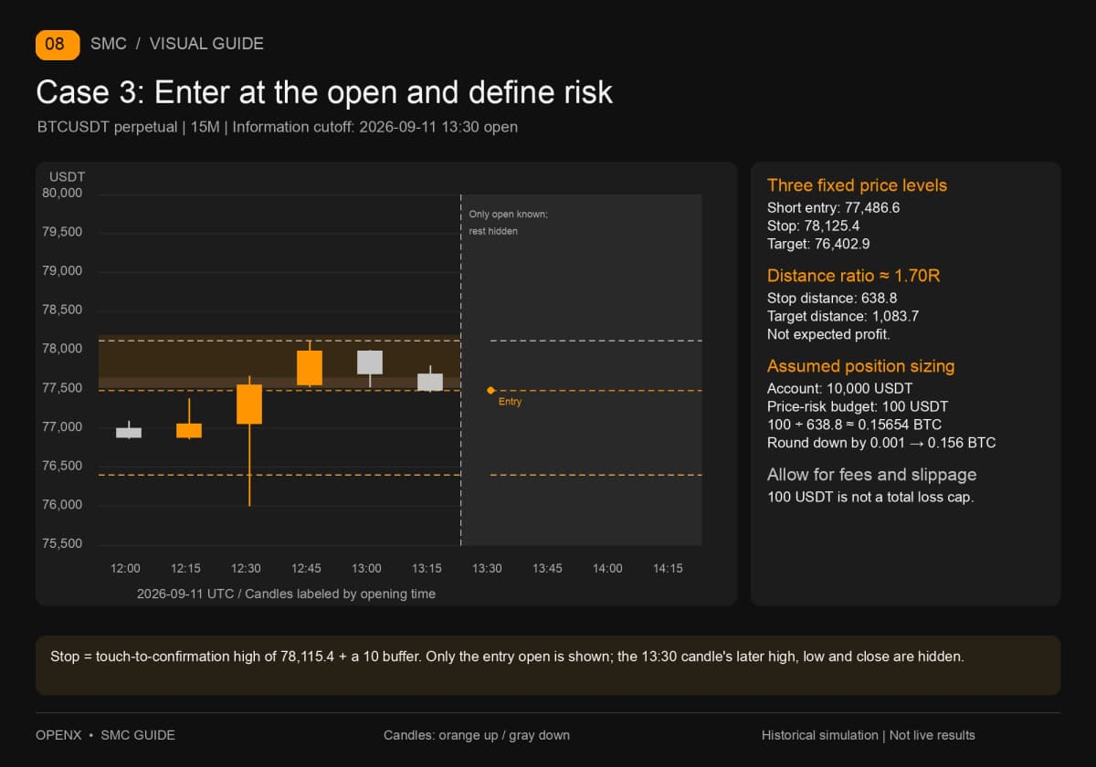
Task: Click 'Target distance: 1,083.7'
Action: pyautogui.click(x=843, y=316)
